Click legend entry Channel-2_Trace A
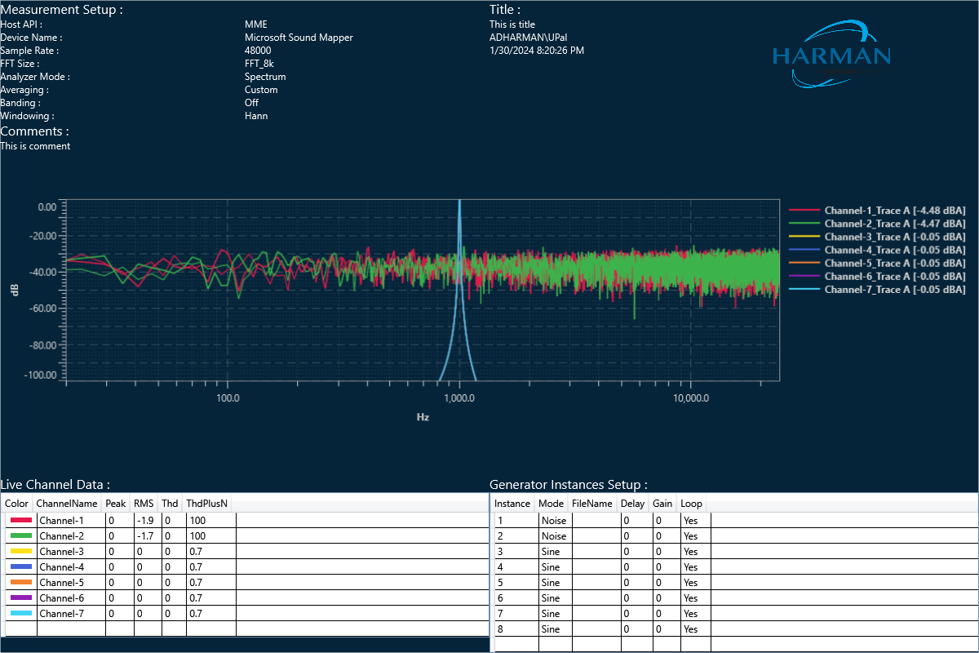 878,224
